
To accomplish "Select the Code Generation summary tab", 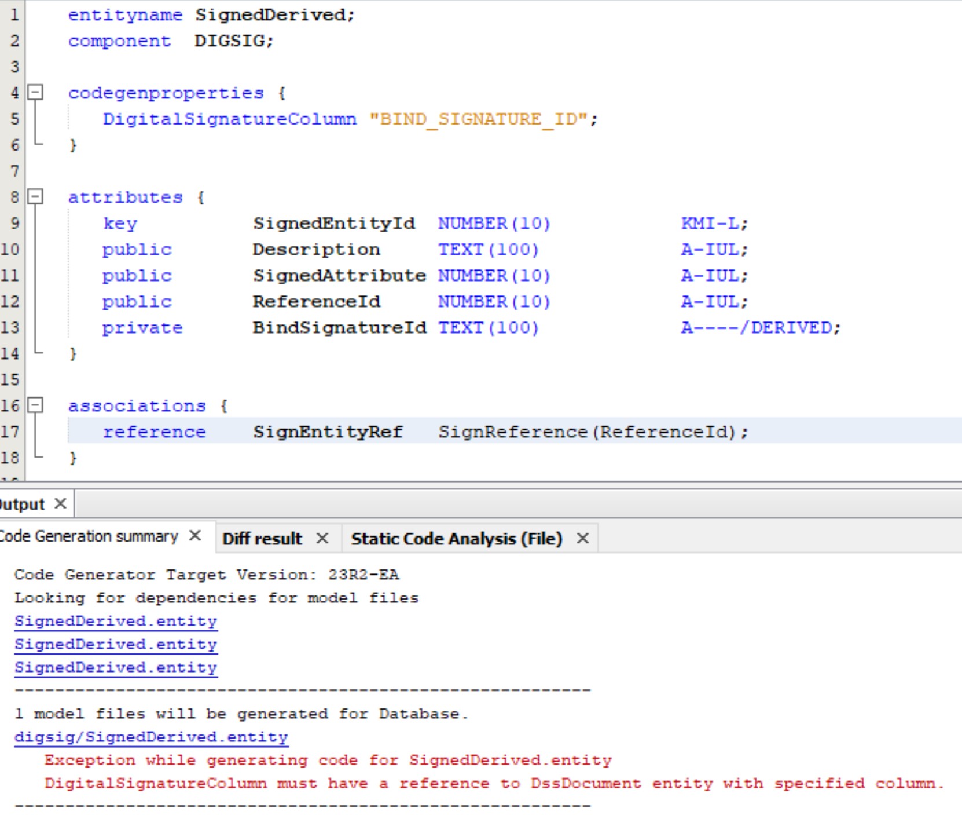I will (x=90, y=536).
